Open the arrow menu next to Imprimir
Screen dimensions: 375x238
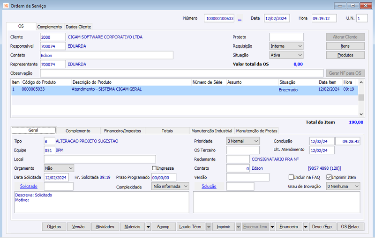point(238,227)
